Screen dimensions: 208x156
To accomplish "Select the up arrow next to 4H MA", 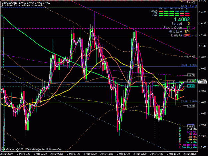I will (x=180, y=136).
